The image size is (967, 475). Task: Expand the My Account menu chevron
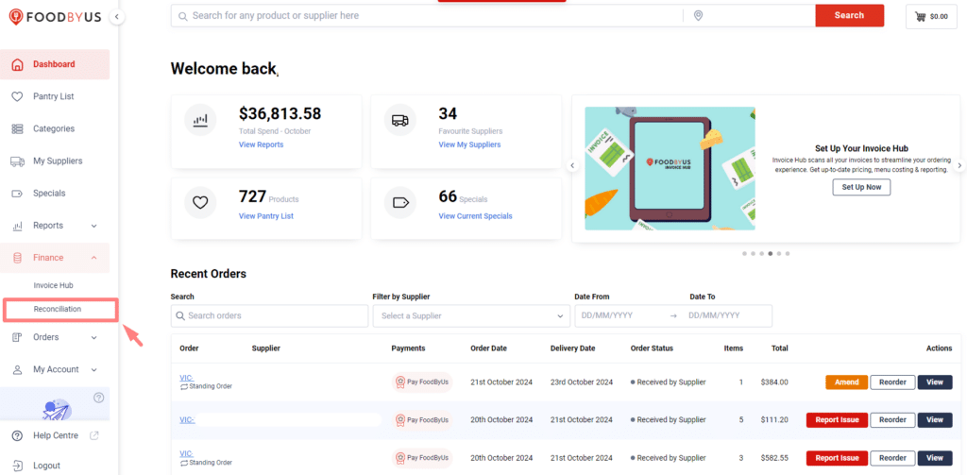[93, 369]
